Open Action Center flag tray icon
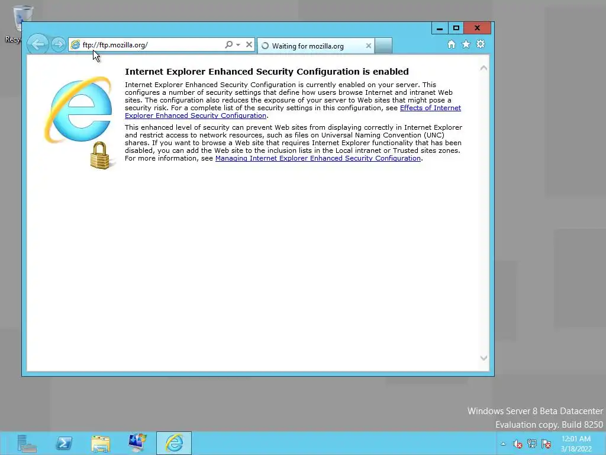The width and height of the screenshot is (606, 455). (546, 444)
